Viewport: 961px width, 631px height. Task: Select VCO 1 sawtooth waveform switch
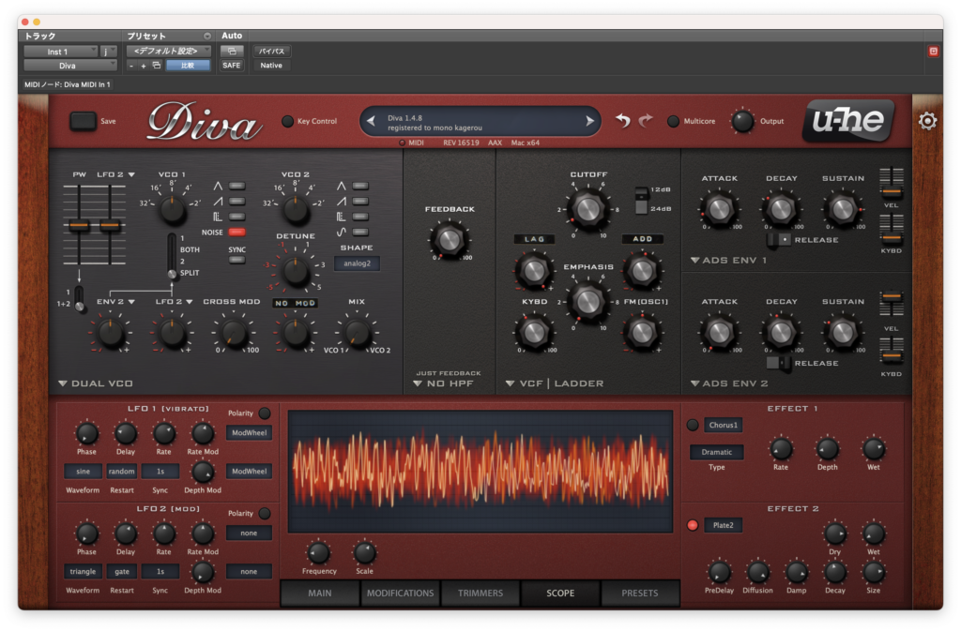(237, 202)
